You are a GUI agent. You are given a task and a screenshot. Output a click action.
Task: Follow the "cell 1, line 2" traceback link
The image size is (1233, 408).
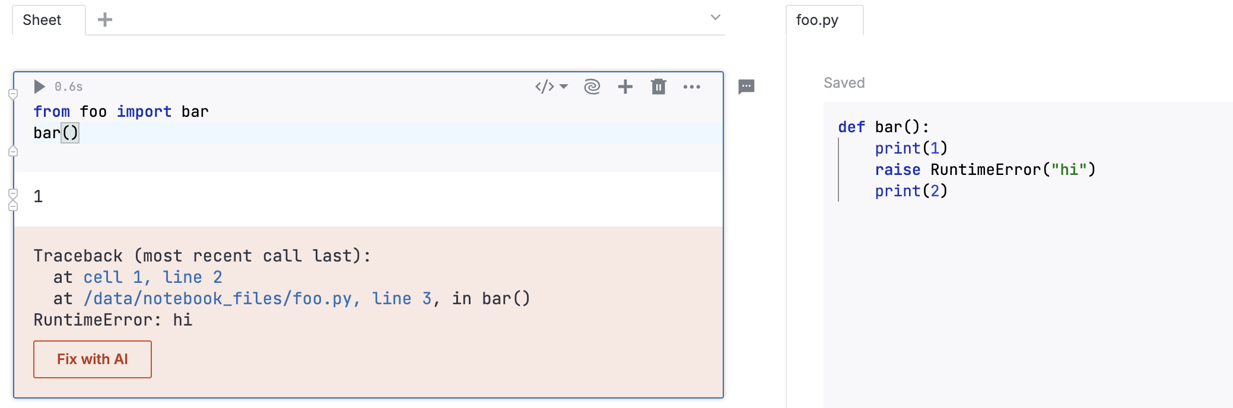point(152,277)
